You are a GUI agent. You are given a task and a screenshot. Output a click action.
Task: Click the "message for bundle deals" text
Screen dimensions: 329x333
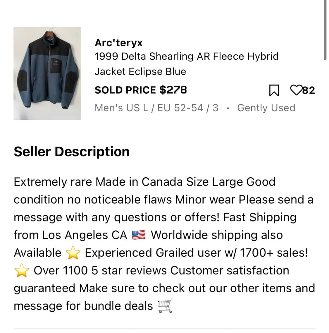[x=83, y=306]
